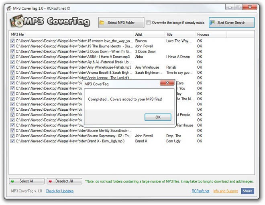Sort by the Title column header
Viewport: 265px width, 205px height.
point(180,34)
